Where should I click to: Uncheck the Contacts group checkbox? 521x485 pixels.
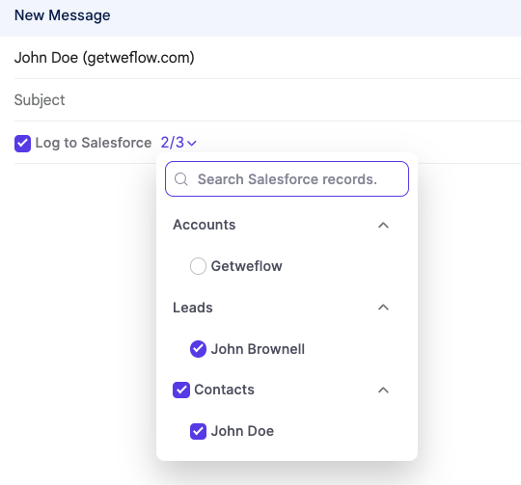[181, 390]
